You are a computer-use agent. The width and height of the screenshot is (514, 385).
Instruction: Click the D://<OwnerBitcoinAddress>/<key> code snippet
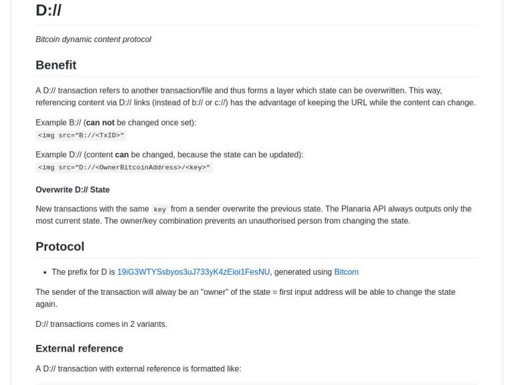[124, 168]
